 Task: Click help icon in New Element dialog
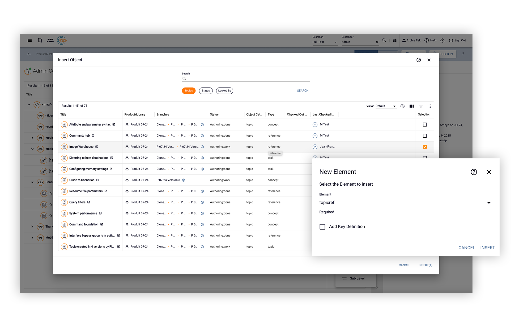tap(474, 172)
